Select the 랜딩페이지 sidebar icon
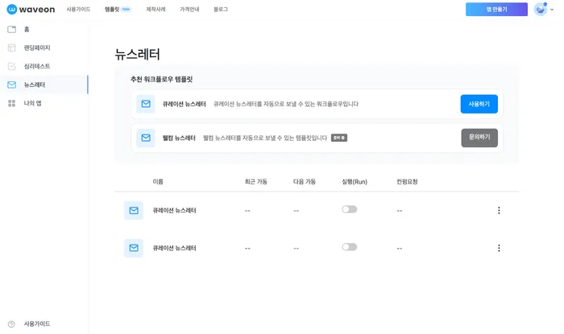Screen dimensions: 564x334 click(11, 48)
